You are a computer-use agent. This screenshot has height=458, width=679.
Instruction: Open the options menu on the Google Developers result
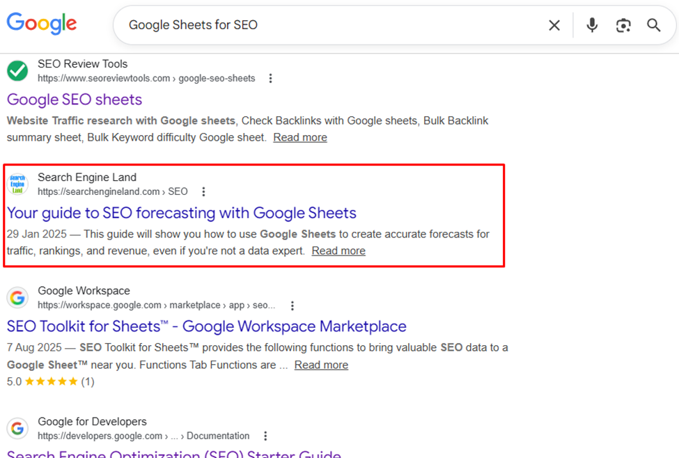265,436
